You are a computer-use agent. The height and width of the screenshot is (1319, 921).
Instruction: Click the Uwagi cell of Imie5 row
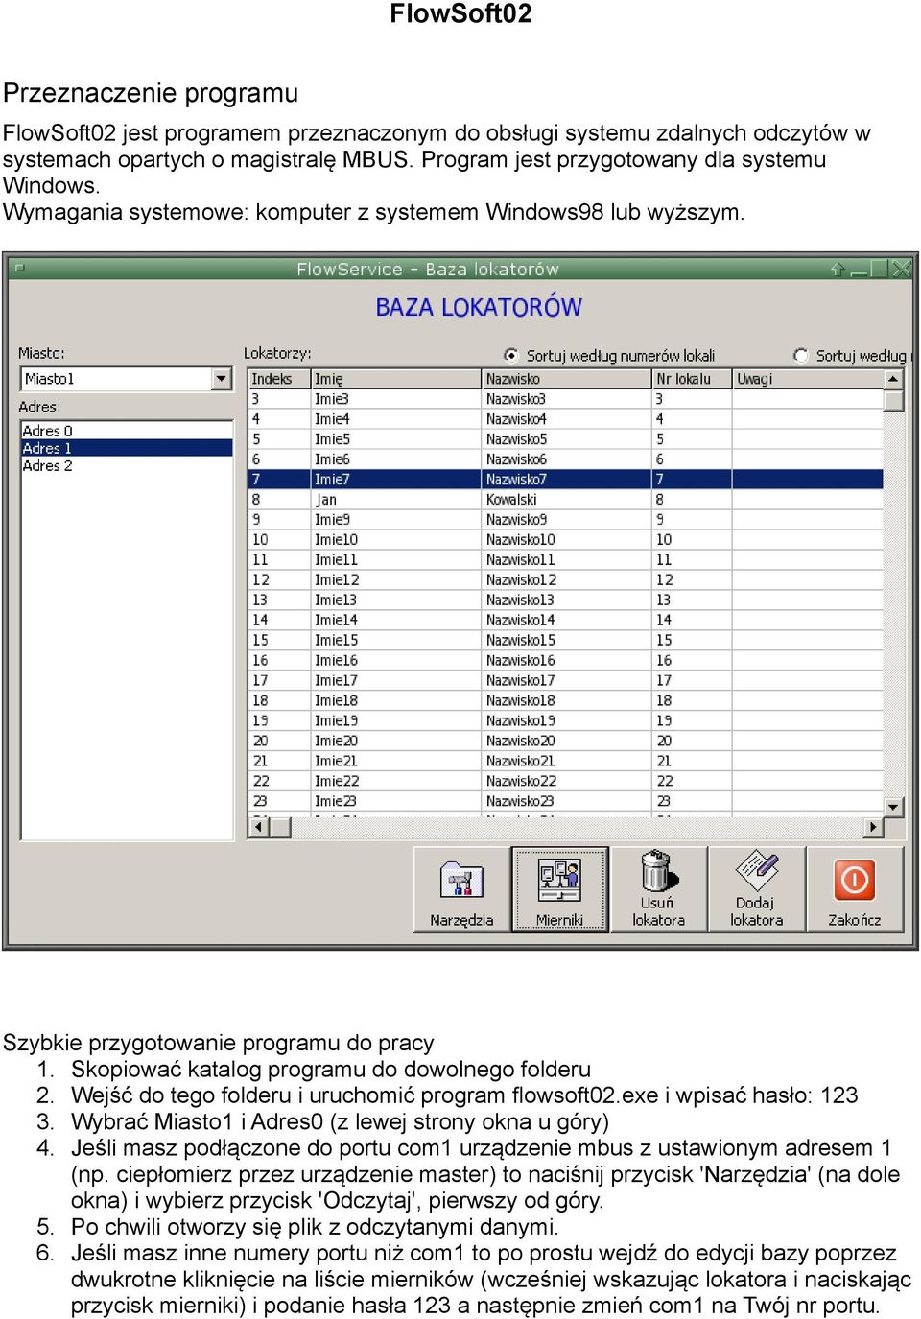point(808,438)
